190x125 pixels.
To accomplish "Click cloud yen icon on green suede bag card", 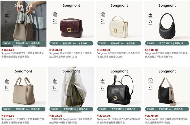I will pos(55,87).
